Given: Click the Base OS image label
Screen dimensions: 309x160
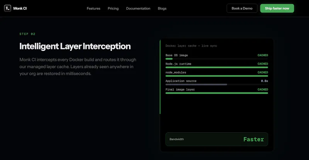Looking at the screenshot, I should pos(177,55).
